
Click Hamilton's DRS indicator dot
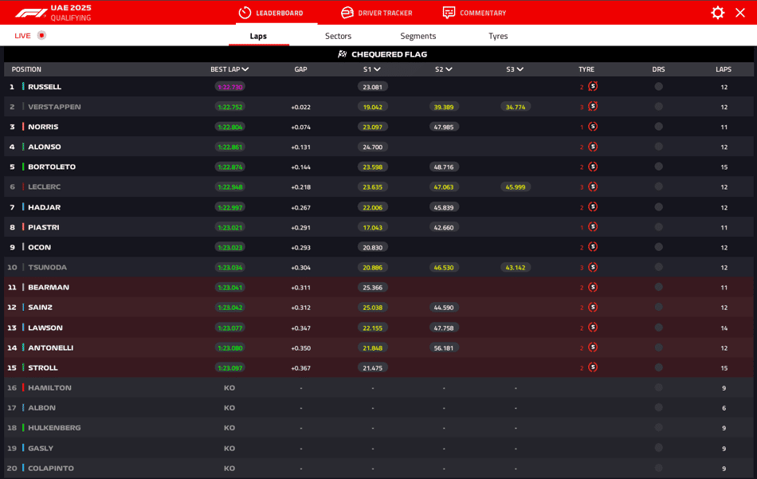click(658, 387)
